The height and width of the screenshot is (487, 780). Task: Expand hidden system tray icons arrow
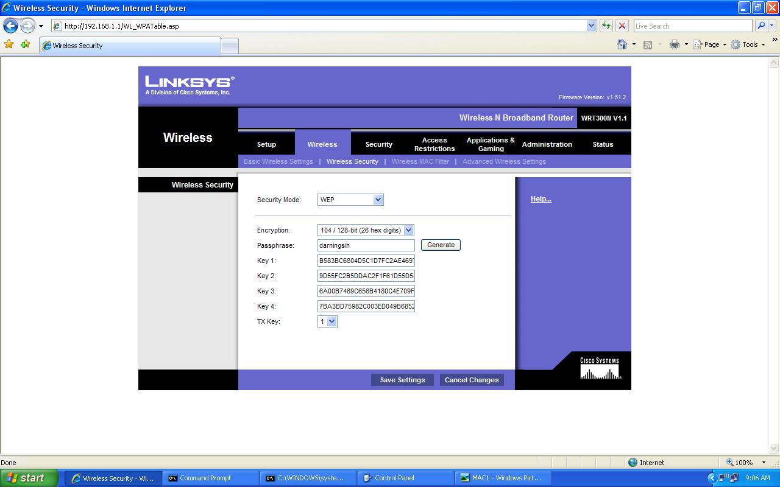[712, 478]
